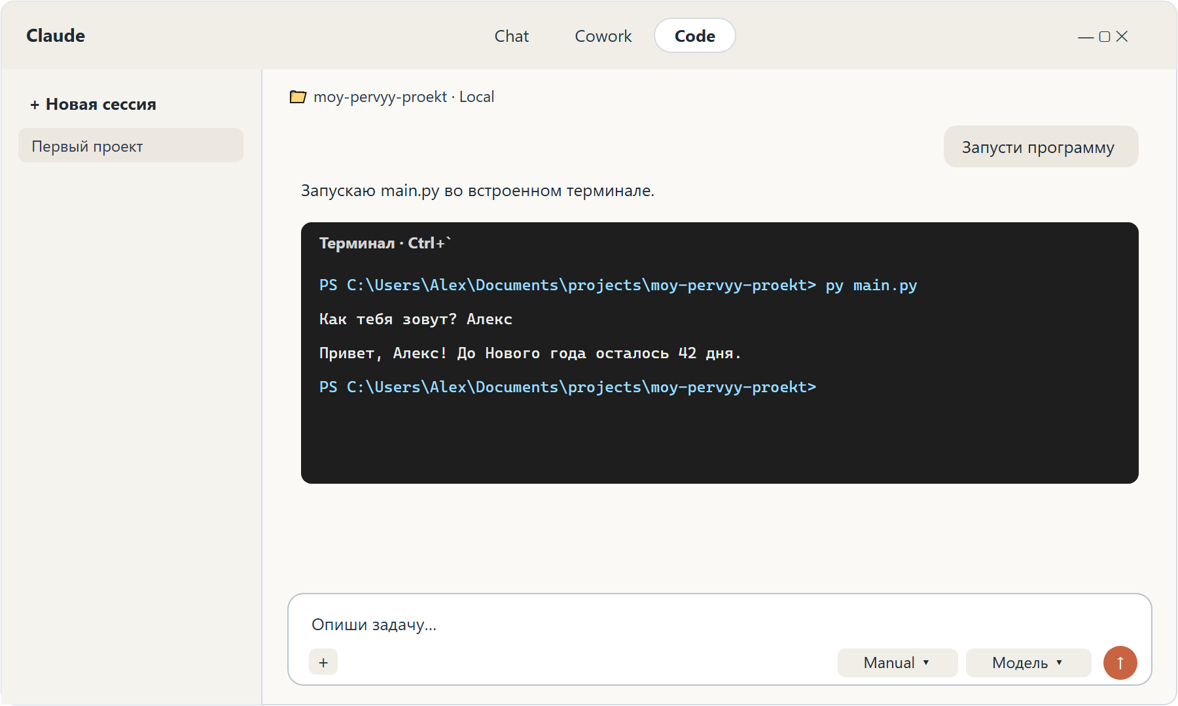This screenshot has height=706, width=1178.
Task: Click the Терминал · Ctrl+` header
Action: pyautogui.click(x=385, y=243)
